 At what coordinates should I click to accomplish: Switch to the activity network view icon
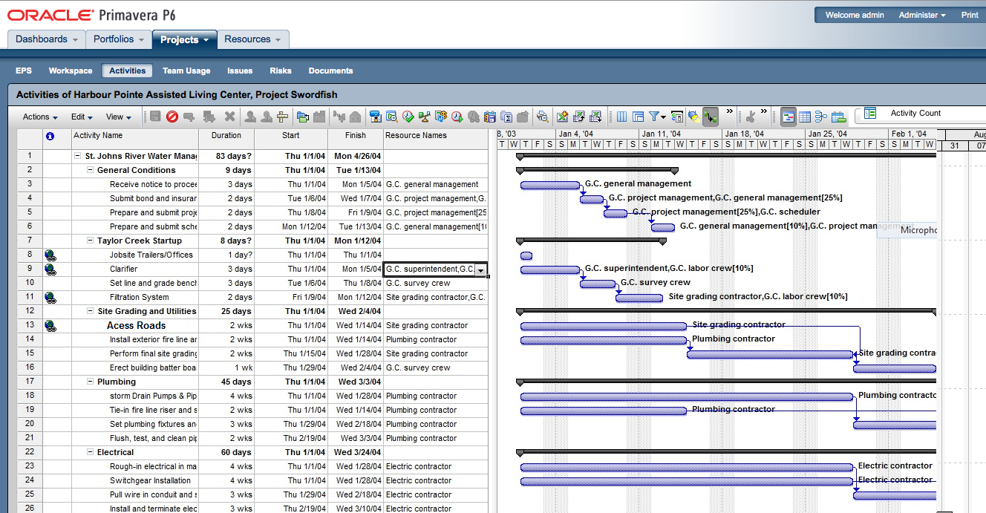pyautogui.click(x=821, y=117)
